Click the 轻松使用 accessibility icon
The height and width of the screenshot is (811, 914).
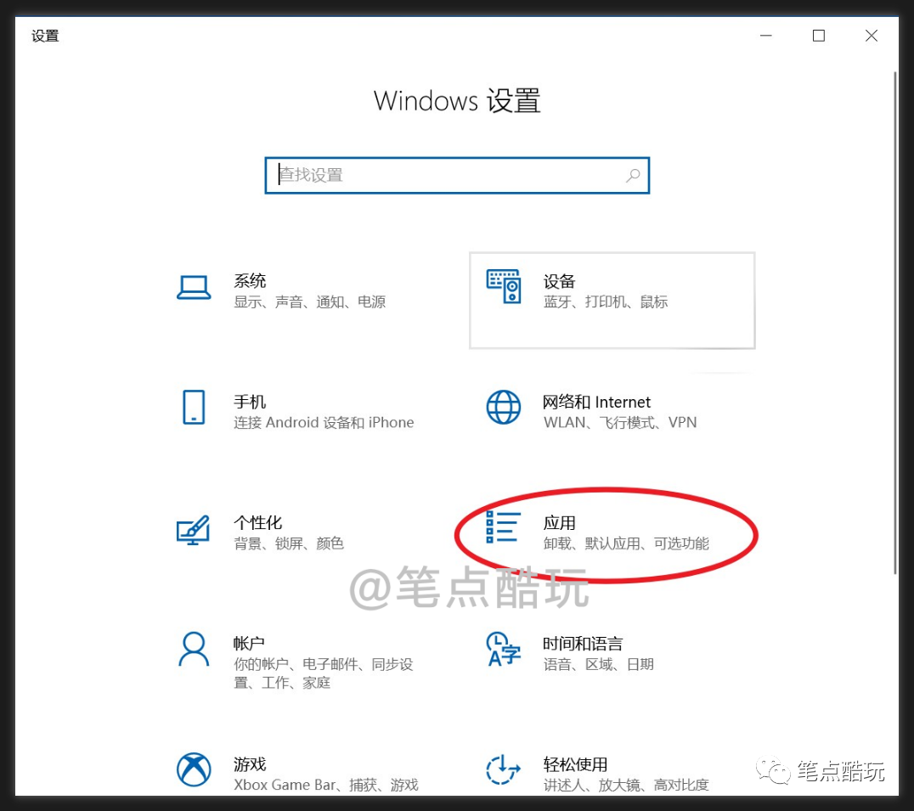503,769
